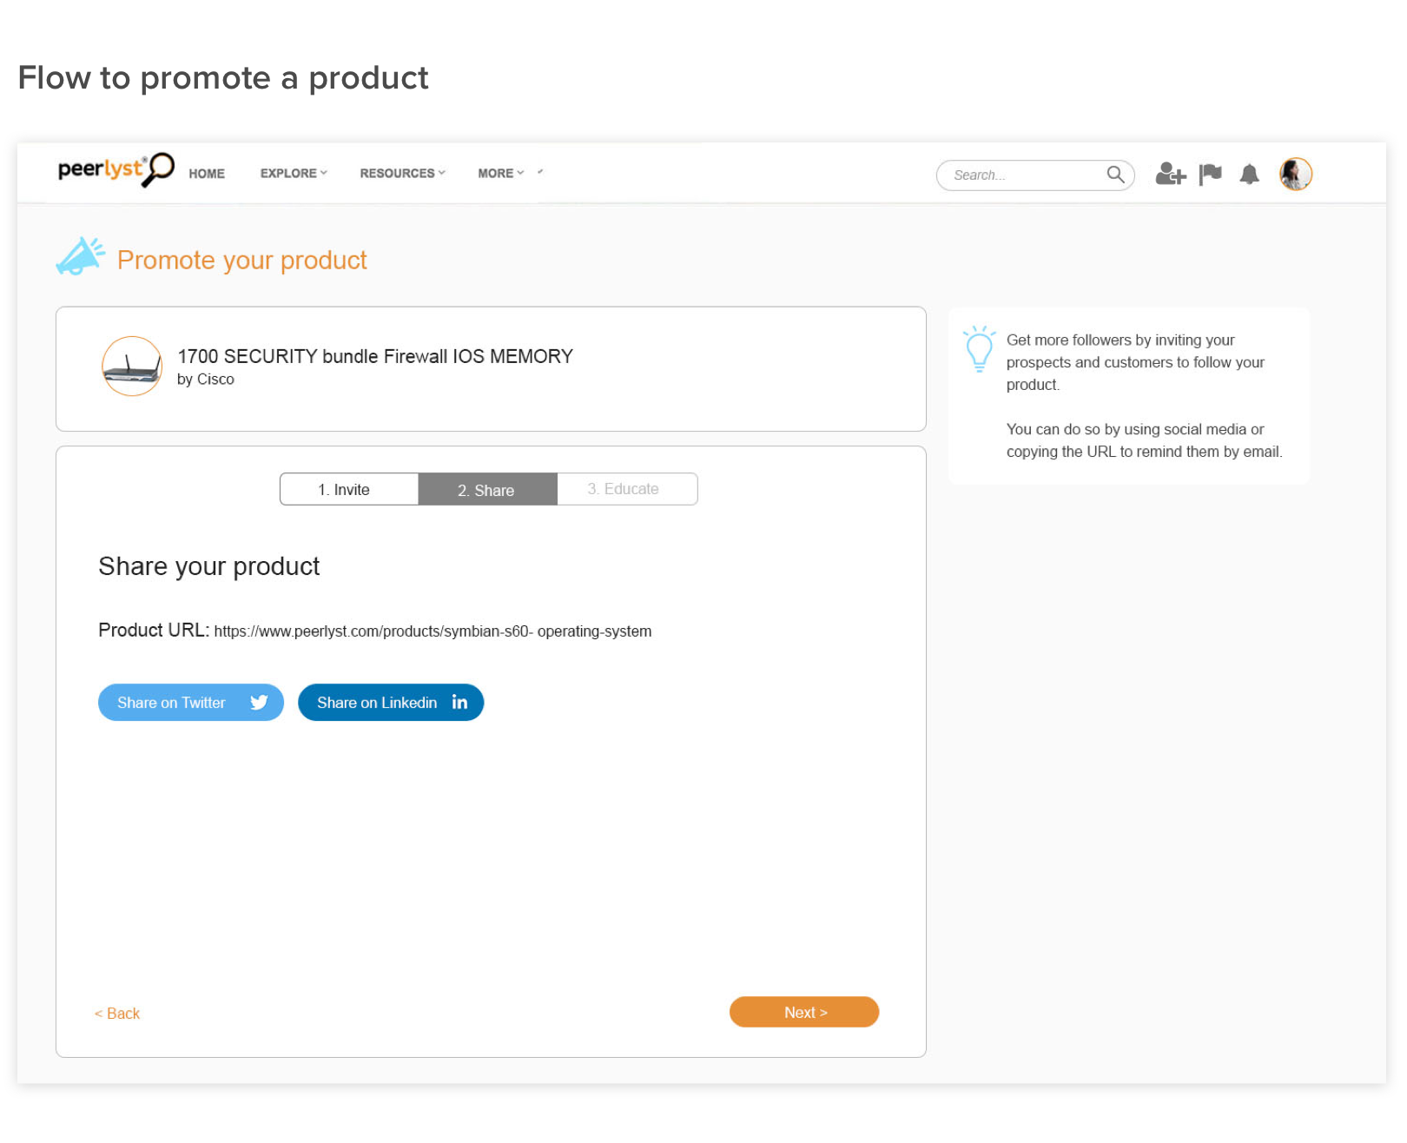Expand the EXPLORE menu

tap(294, 174)
